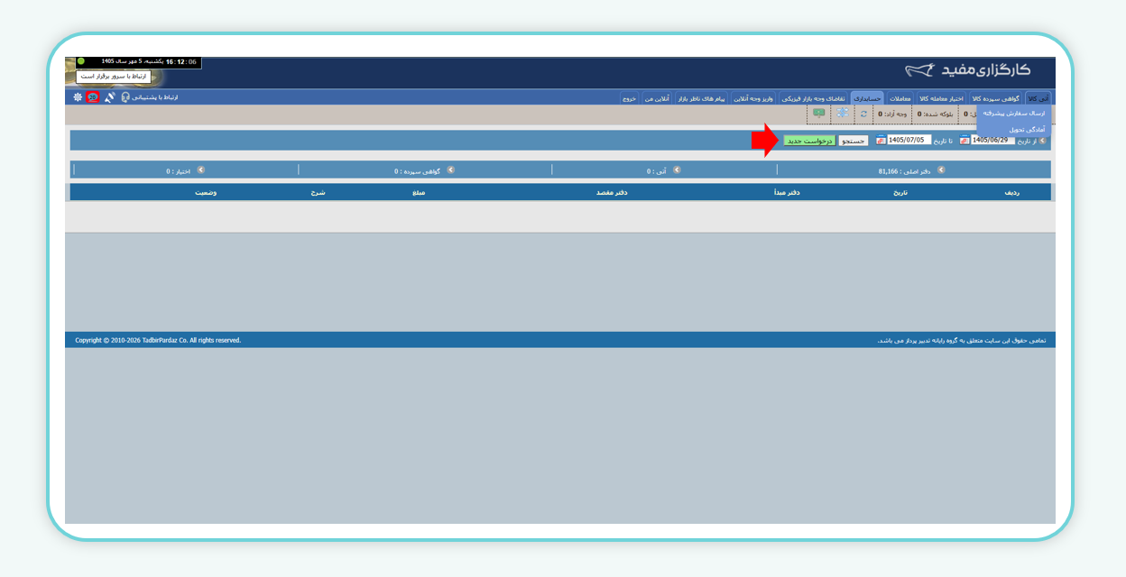The width and height of the screenshot is (1126, 577).
Task: Open پیام های ناظر بازار tab
Action: pyautogui.click(x=702, y=98)
